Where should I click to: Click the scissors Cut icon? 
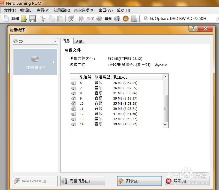tap(43, 19)
